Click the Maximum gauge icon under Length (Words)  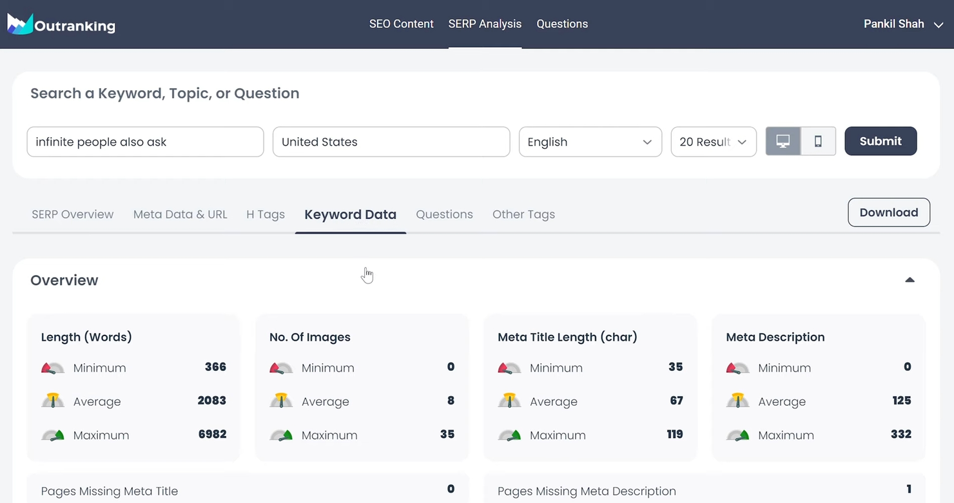pyautogui.click(x=53, y=434)
